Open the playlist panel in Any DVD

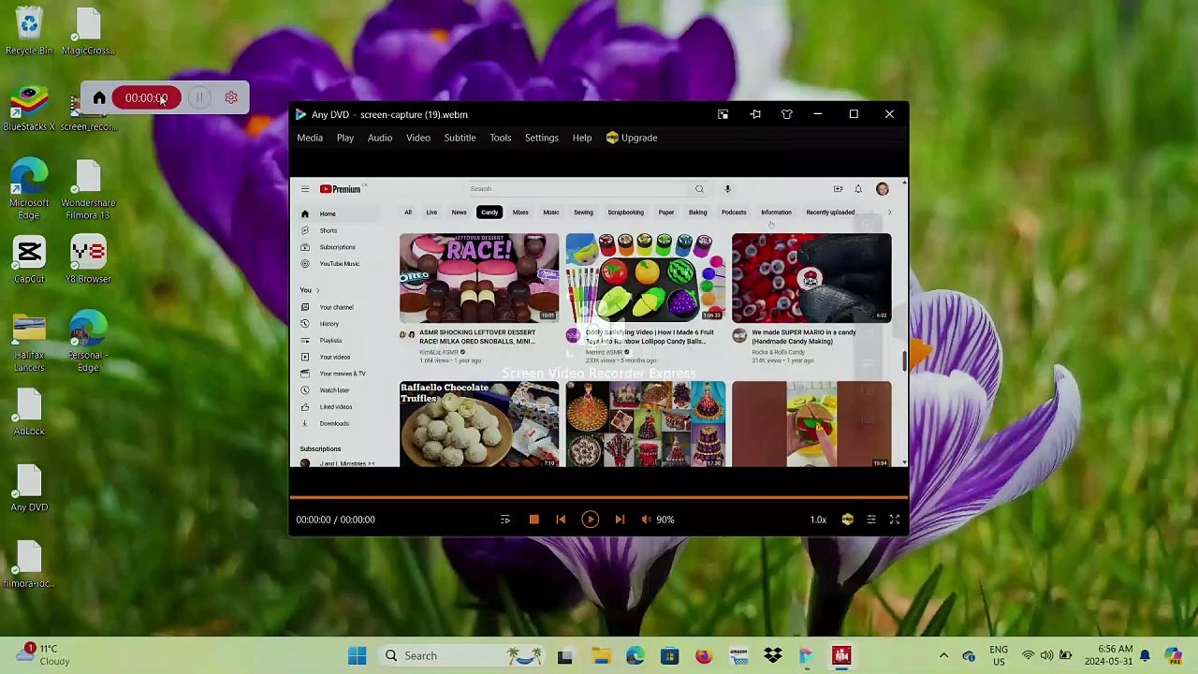pyautogui.click(x=504, y=520)
